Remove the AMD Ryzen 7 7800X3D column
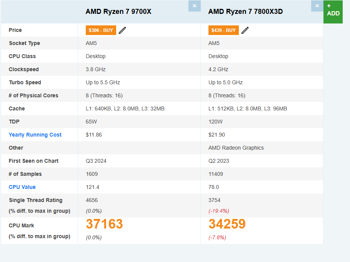The width and height of the screenshot is (350, 262). [317, 6]
